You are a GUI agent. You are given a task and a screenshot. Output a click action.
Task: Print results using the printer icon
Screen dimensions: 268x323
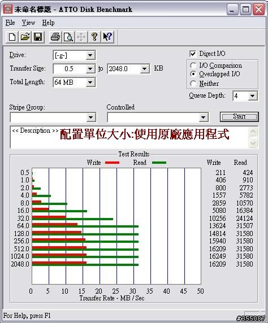click(55, 37)
